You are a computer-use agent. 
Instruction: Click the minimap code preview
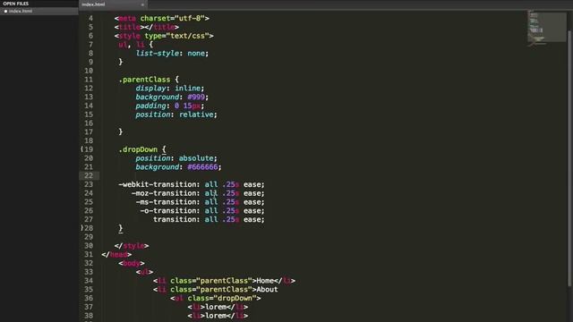pyautogui.click(x=546, y=28)
